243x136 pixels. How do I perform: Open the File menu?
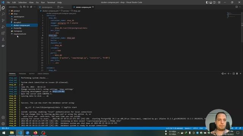8,3
